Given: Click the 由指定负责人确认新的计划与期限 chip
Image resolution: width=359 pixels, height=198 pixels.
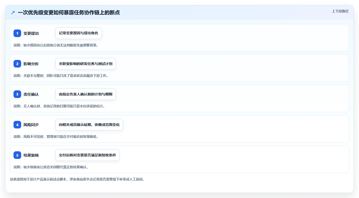Looking at the screenshot, I should pyautogui.click(x=86, y=94).
